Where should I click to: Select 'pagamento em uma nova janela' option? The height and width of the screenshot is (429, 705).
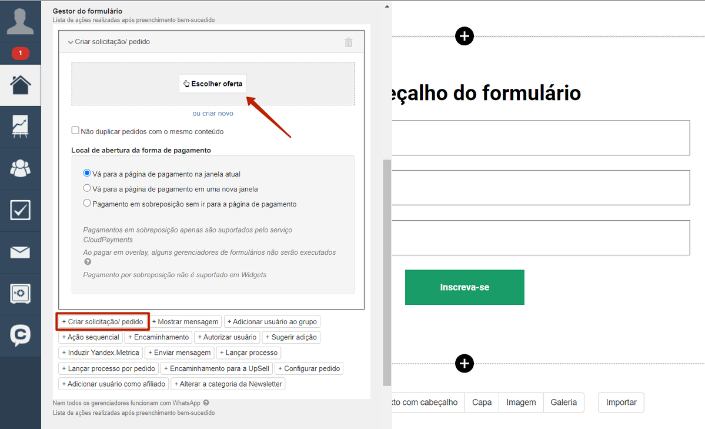(87, 188)
